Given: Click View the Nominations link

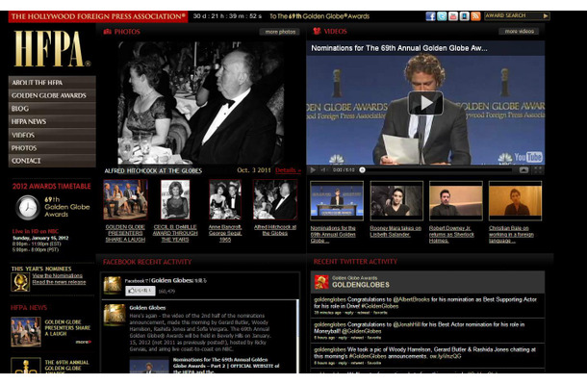Looking at the screenshot, I should click(58, 275).
